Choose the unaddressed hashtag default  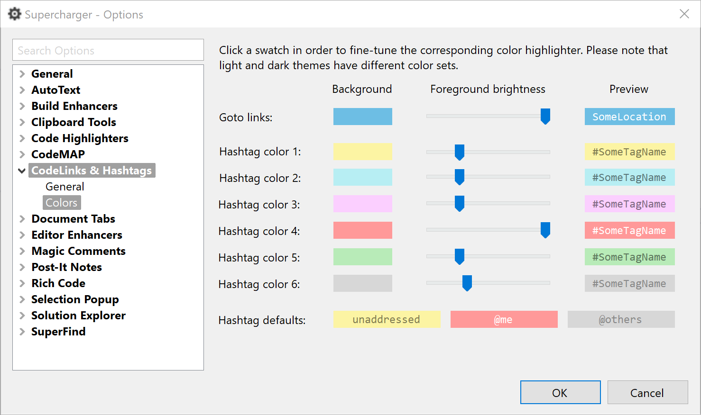pyautogui.click(x=387, y=319)
